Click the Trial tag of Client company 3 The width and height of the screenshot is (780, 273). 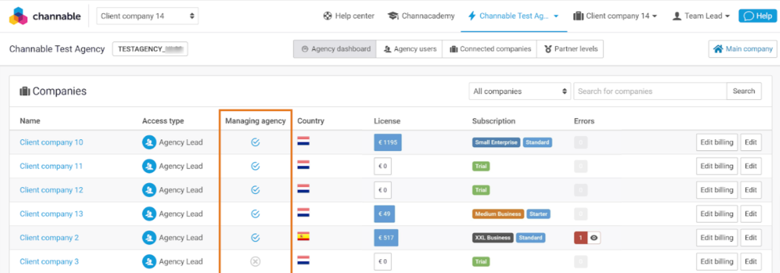tap(481, 262)
